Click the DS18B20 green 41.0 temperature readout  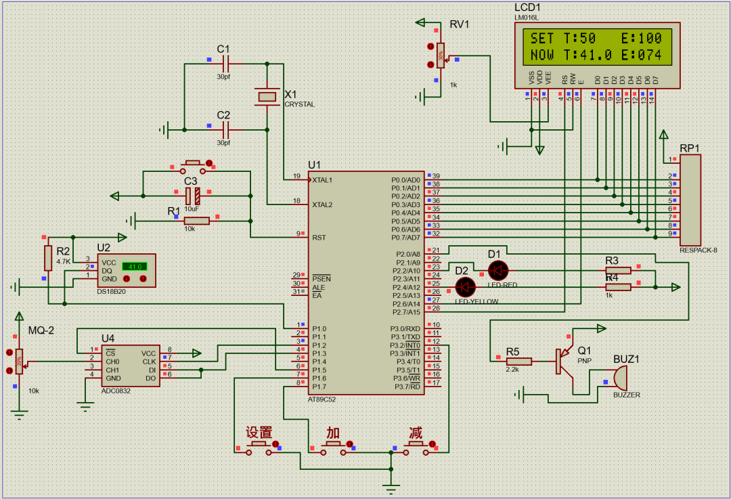coord(135,267)
